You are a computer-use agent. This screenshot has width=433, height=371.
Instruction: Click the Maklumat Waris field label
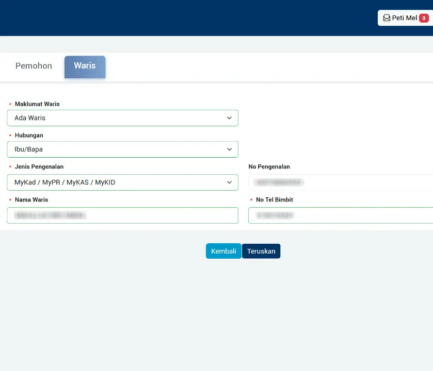(37, 104)
